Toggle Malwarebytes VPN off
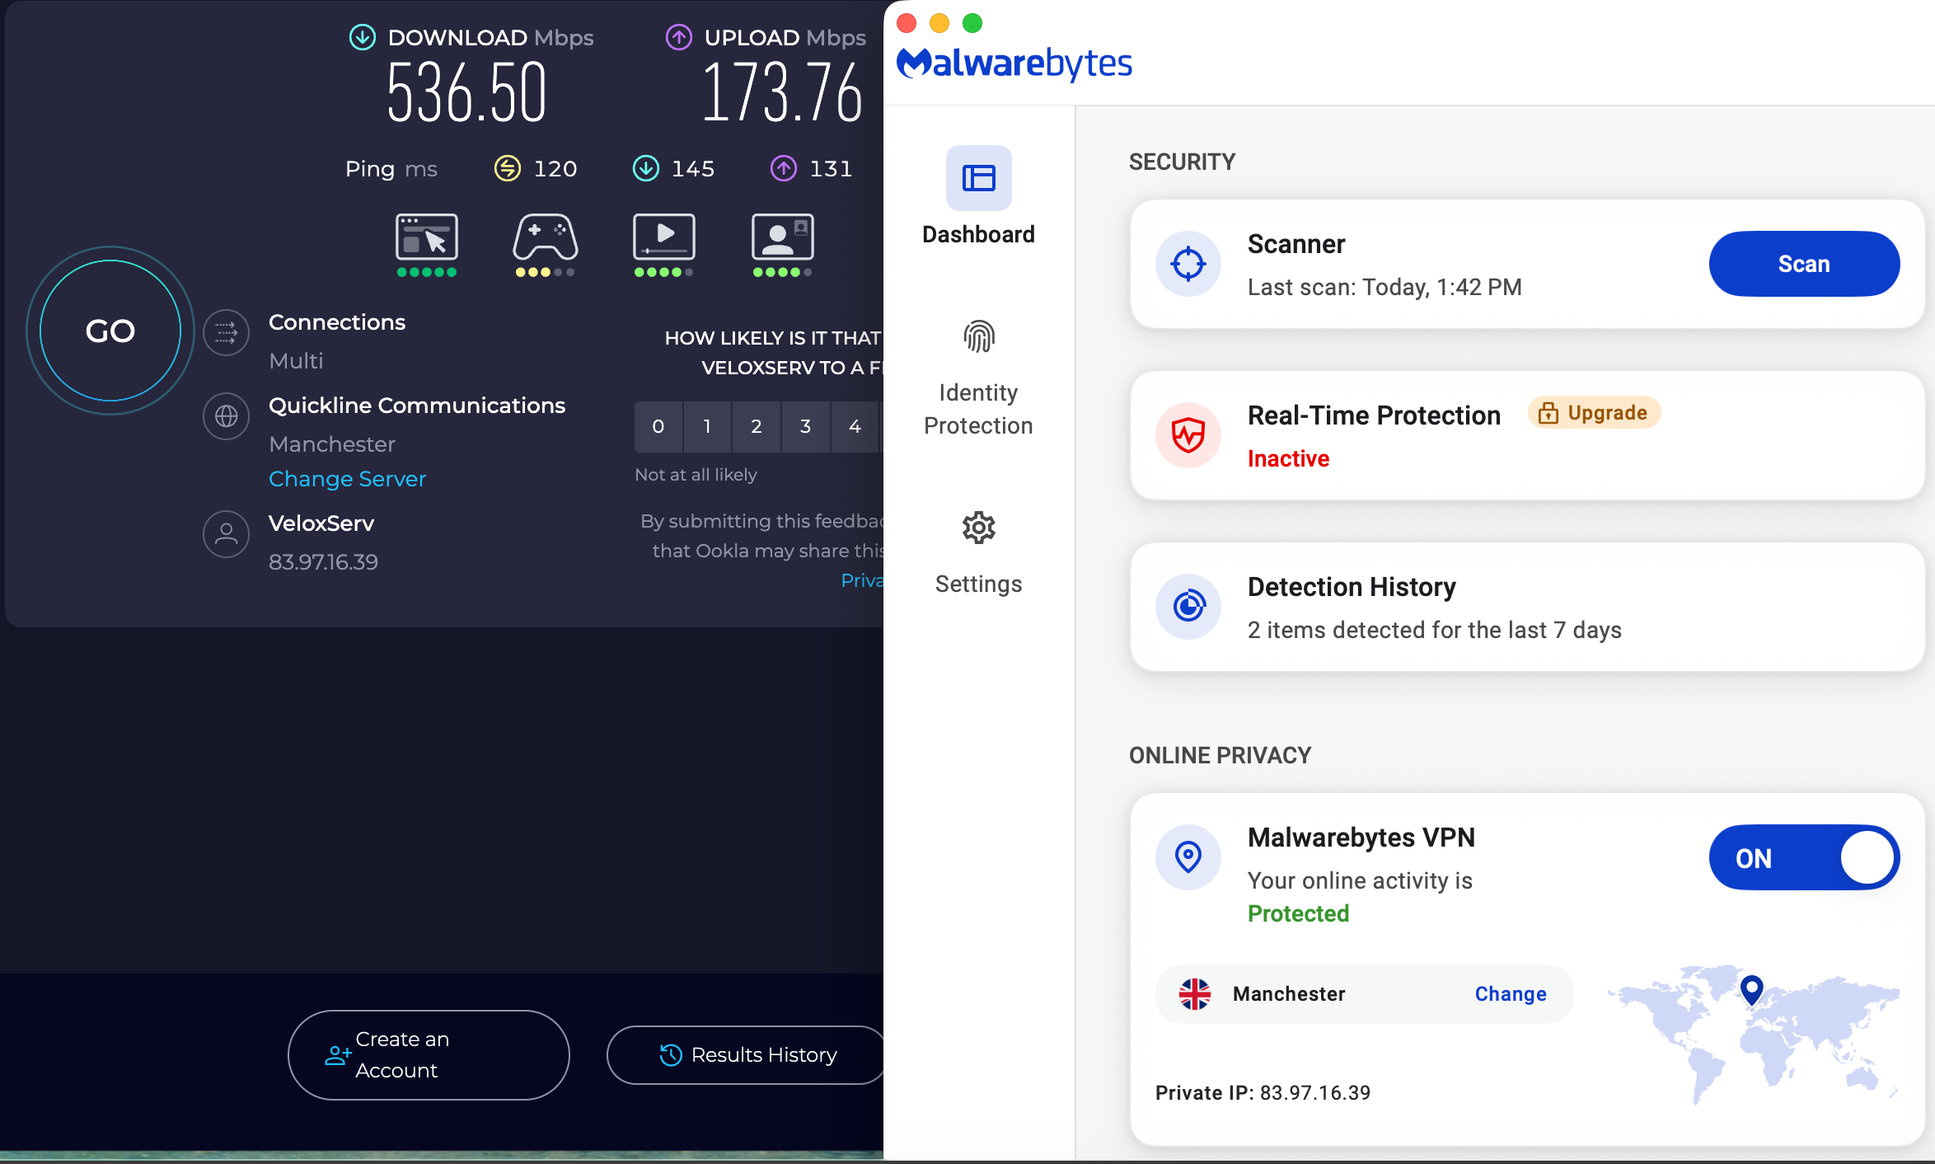The width and height of the screenshot is (1935, 1164). click(1804, 857)
